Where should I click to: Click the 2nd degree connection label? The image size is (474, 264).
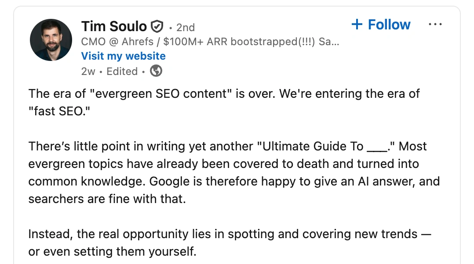[x=185, y=27]
